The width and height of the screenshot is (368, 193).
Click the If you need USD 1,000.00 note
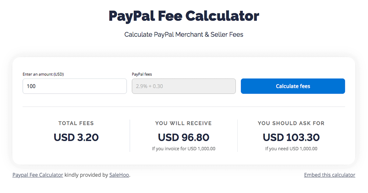pyautogui.click(x=291, y=149)
